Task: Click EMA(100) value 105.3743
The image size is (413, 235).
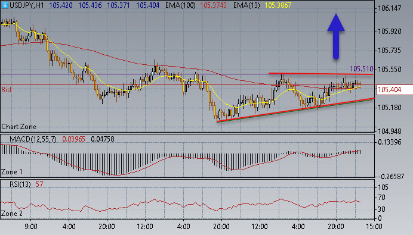Action: tap(213, 5)
